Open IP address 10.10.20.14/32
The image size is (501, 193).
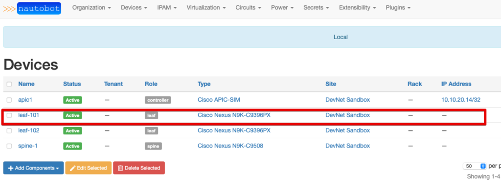[x=461, y=100]
